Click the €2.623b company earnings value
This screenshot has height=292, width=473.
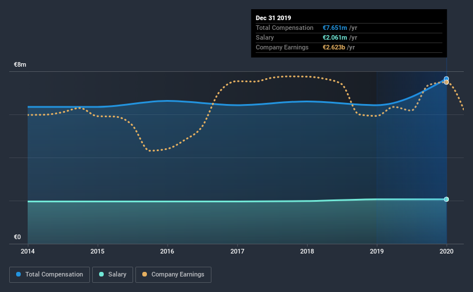click(334, 47)
